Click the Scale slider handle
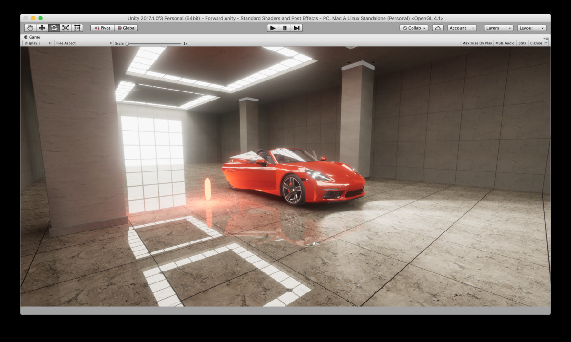This screenshot has width=571, height=342. tap(127, 43)
